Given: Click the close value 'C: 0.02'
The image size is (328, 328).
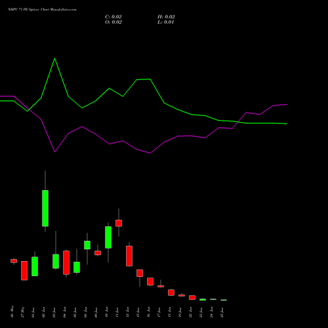Looking at the screenshot, I should tap(113, 17).
